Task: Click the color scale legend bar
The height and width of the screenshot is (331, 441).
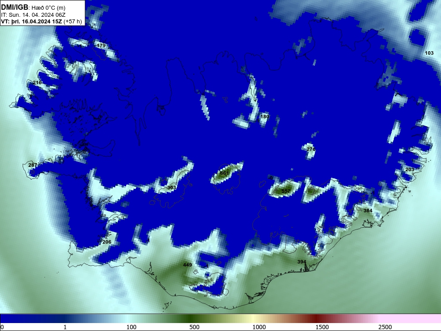Action: tap(220, 319)
